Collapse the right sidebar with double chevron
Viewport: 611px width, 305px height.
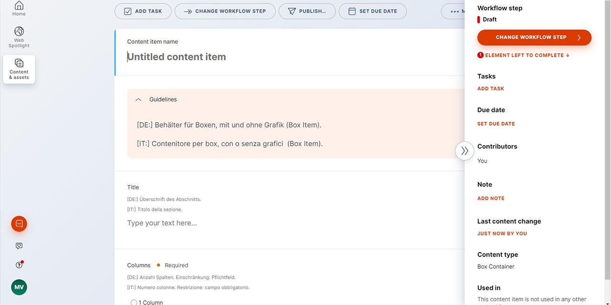point(464,151)
